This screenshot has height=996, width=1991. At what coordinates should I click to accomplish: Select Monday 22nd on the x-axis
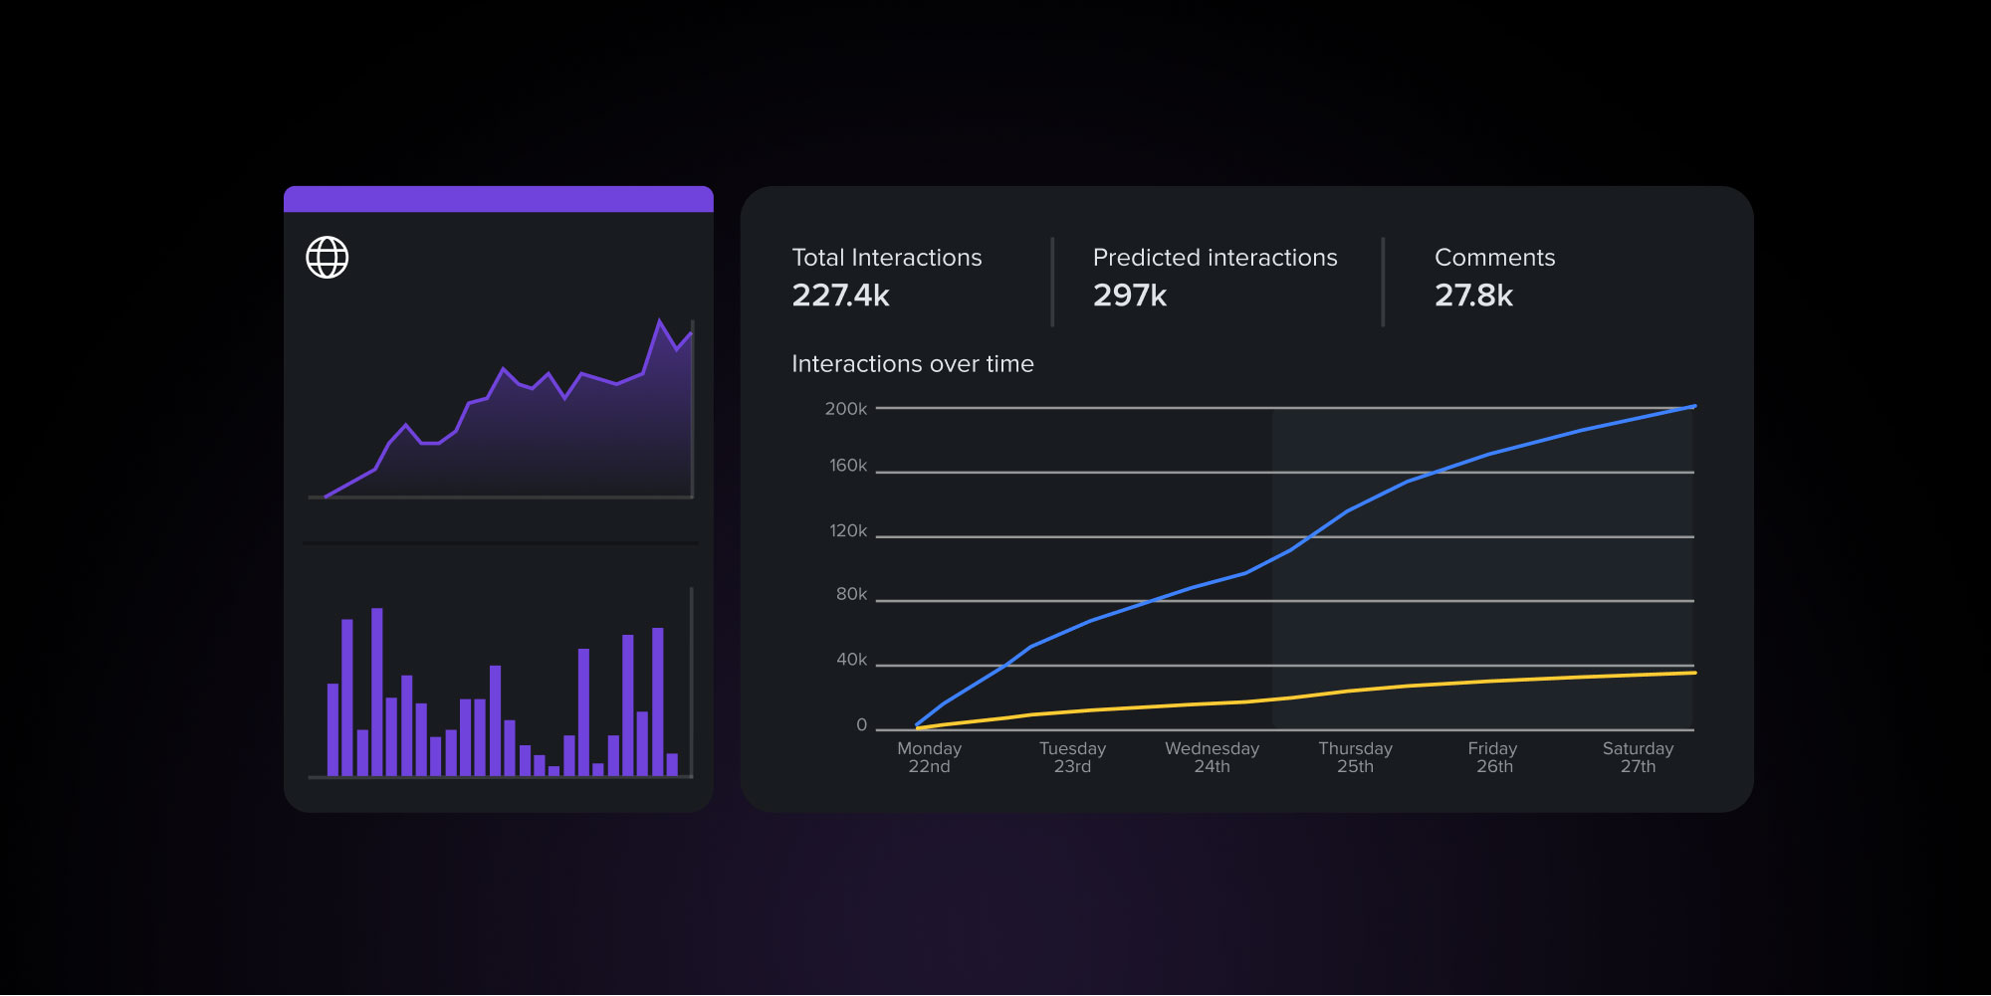(929, 757)
